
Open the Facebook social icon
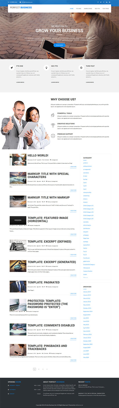coord(98,2)
